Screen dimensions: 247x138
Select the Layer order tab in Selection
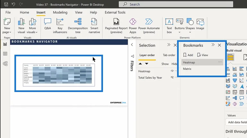coord(147,55)
